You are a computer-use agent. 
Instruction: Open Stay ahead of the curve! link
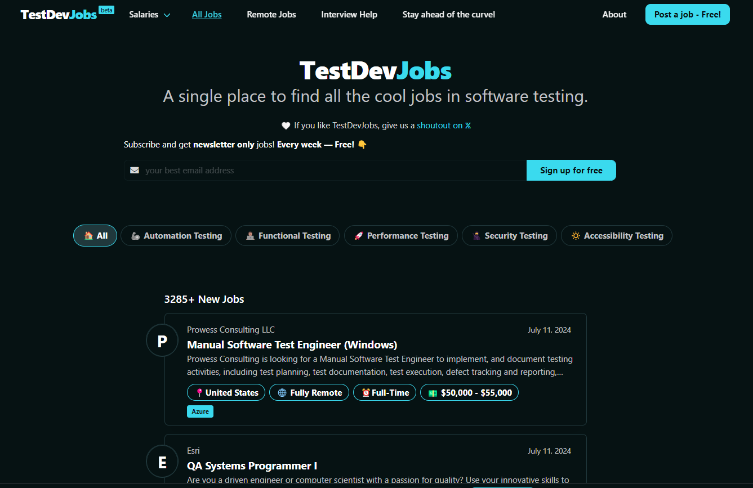click(x=449, y=15)
